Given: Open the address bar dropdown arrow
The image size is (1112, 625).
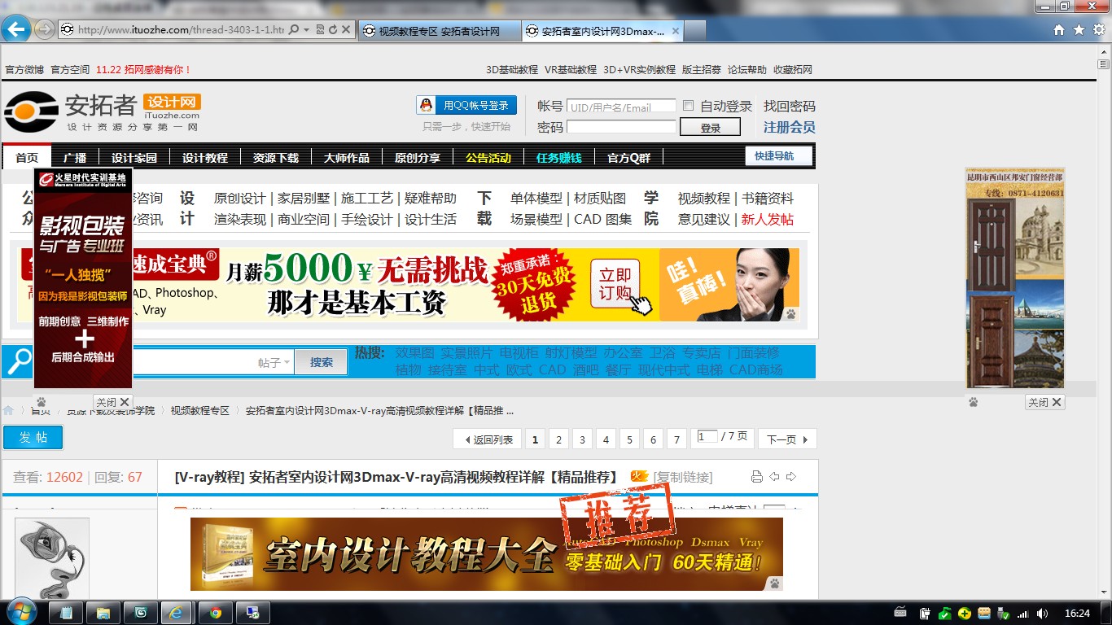Looking at the screenshot, I should tap(306, 30).
